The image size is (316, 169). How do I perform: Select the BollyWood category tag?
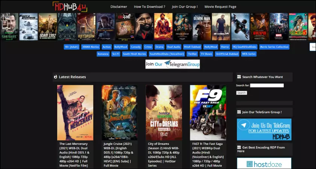121,47
